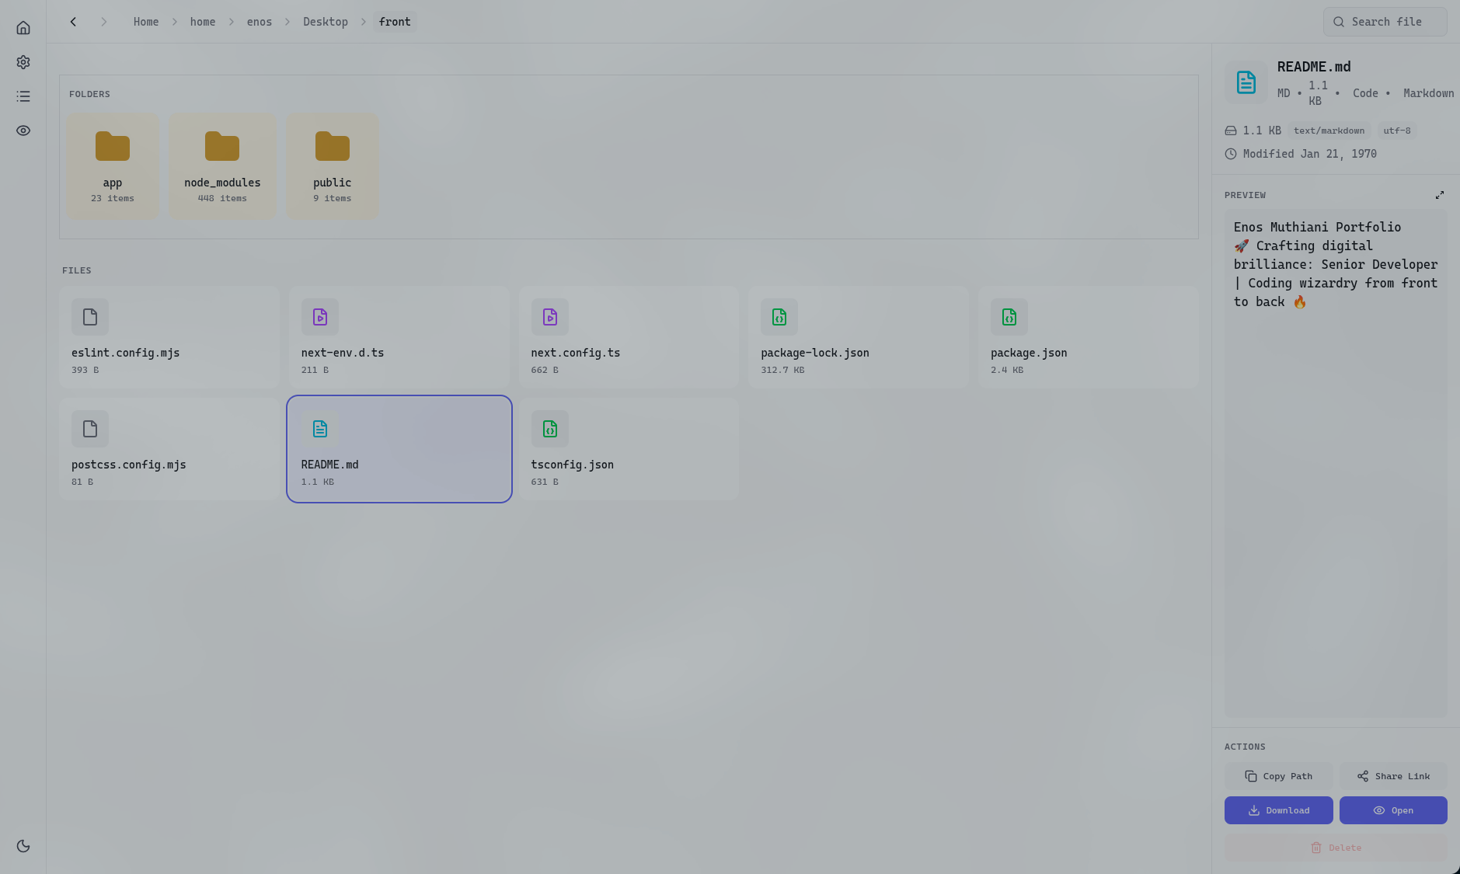Select the next.config.ts file
The image size is (1460, 874).
tap(628, 337)
